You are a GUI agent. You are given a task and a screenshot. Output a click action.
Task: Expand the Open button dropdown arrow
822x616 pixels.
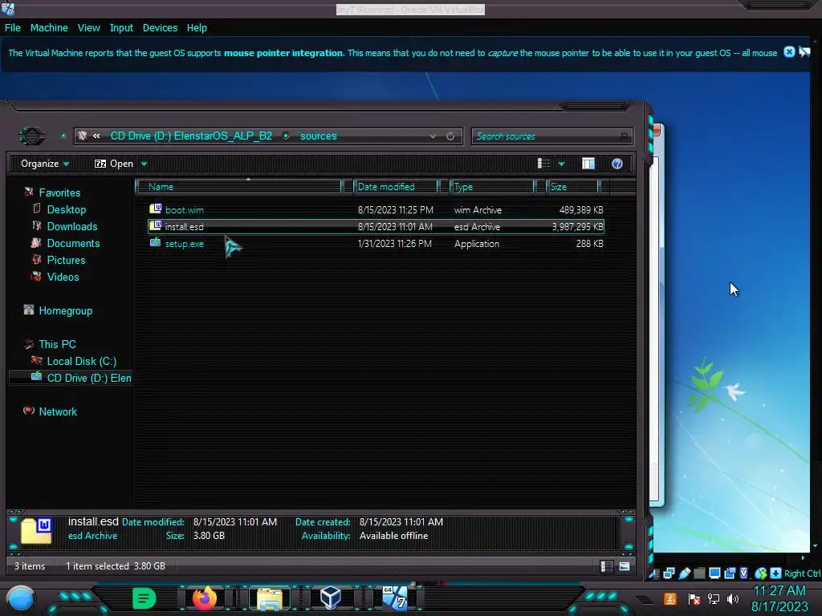(144, 164)
